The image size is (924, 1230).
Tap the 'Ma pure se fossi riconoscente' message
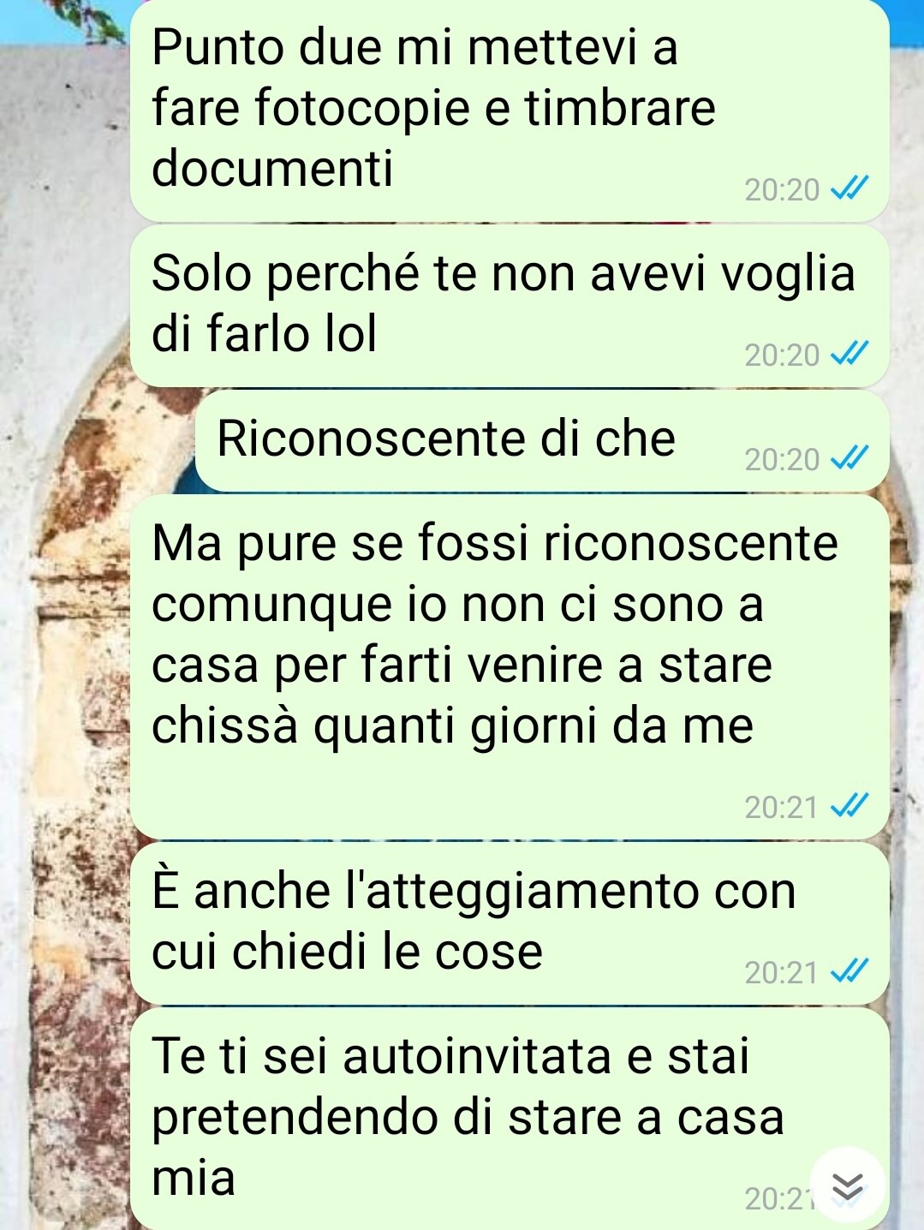click(x=510, y=666)
